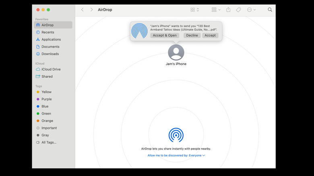Click the Share icon in toolbar

point(228,10)
